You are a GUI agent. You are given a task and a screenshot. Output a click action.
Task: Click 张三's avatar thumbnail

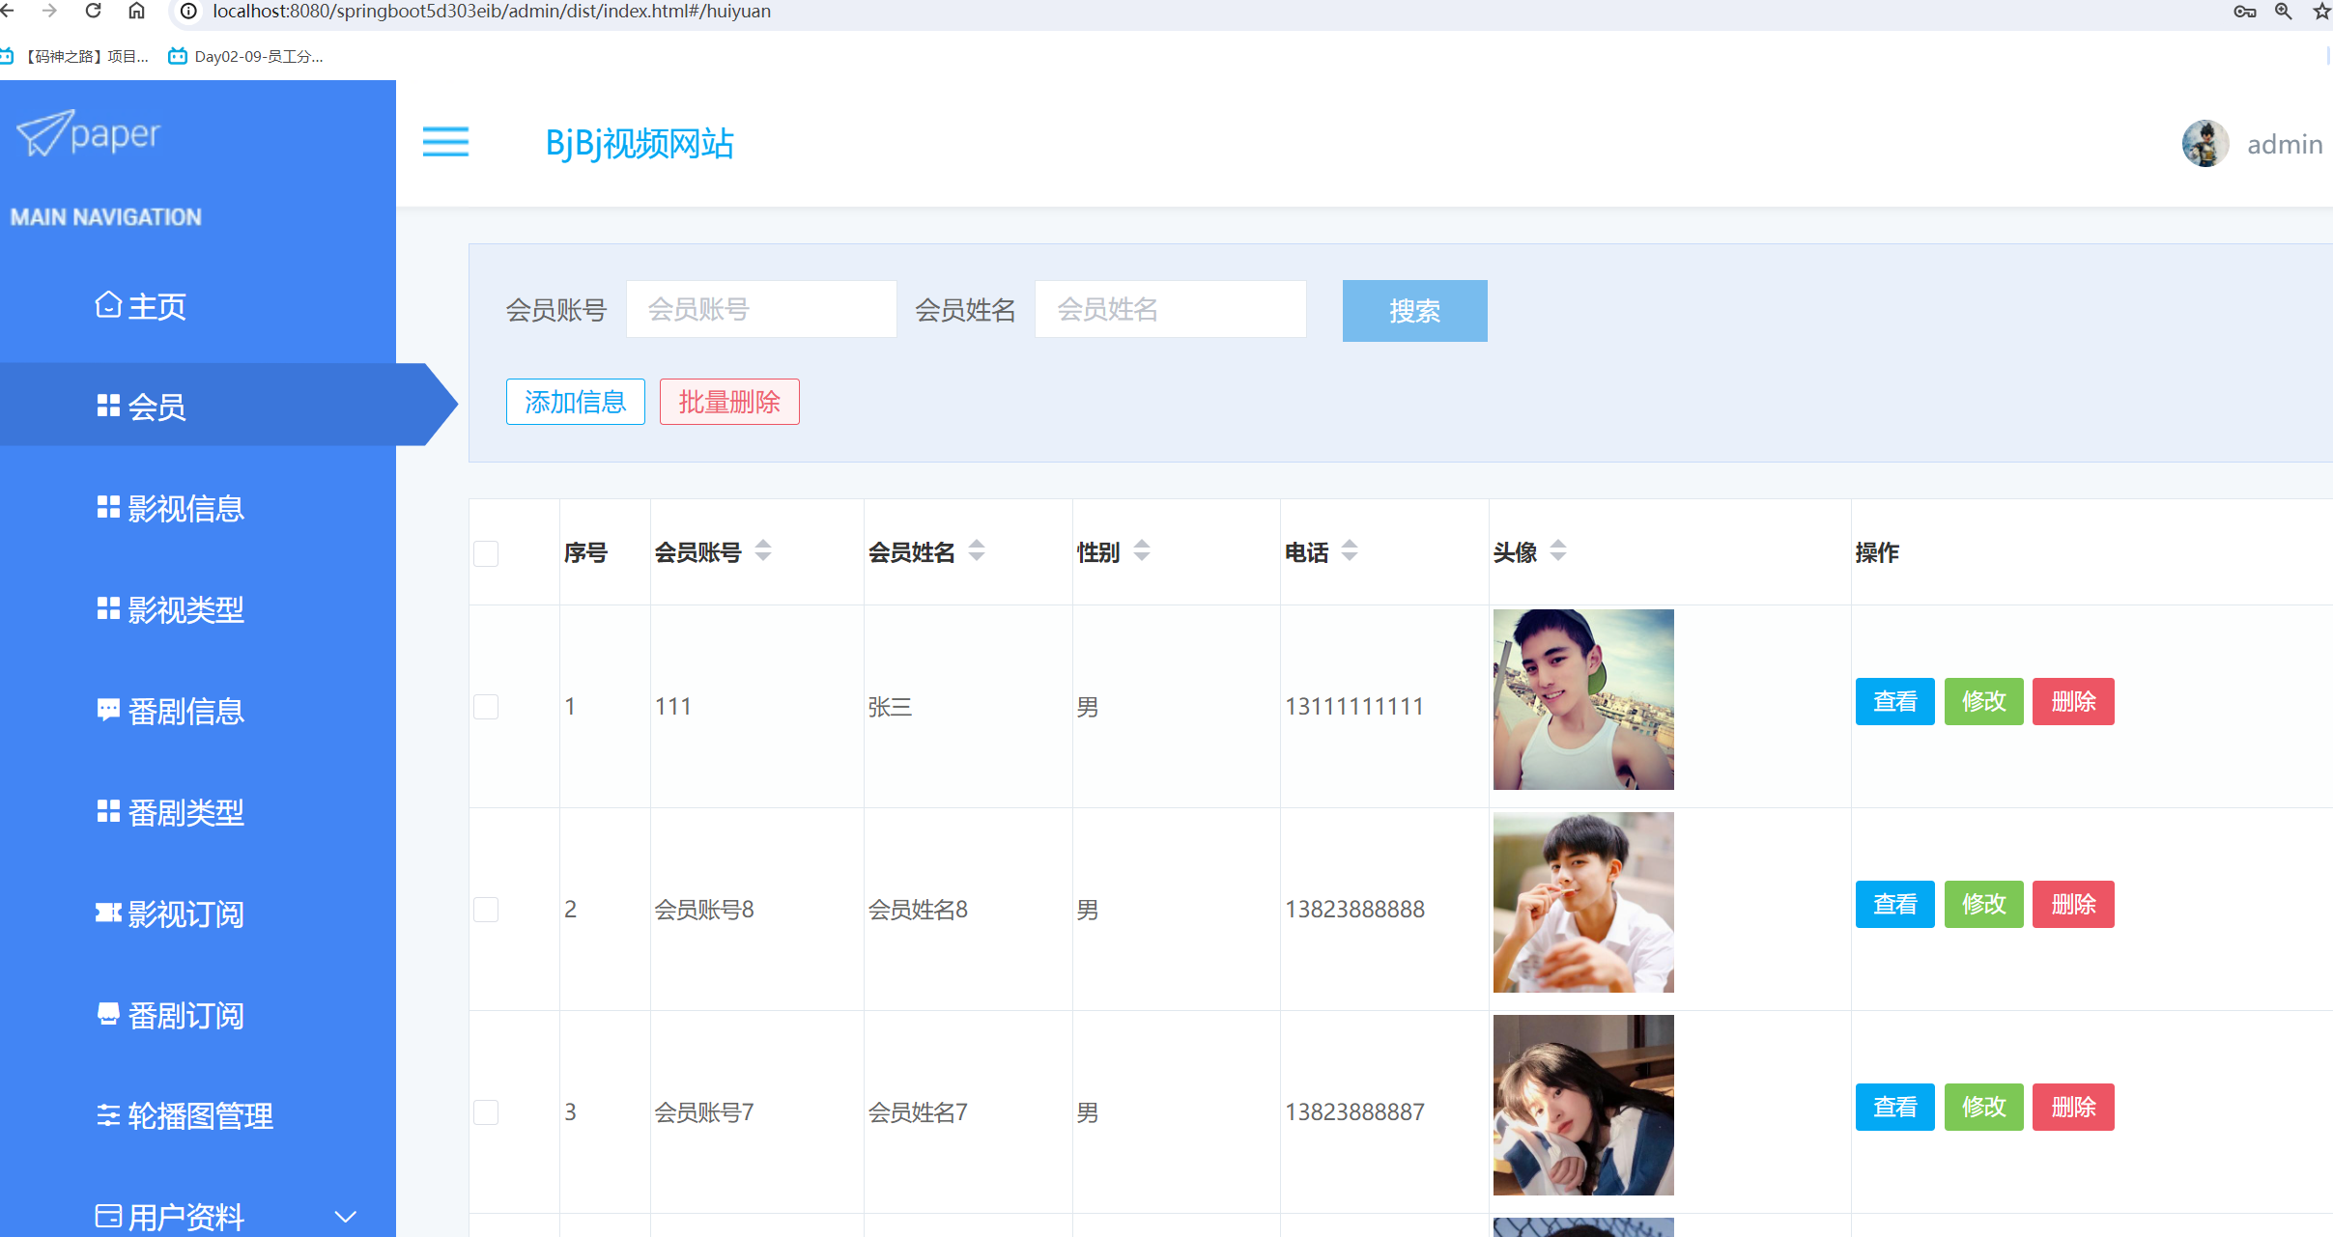[x=1582, y=700]
